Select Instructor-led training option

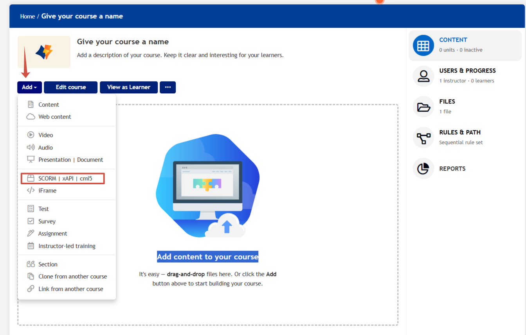(67, 246)
